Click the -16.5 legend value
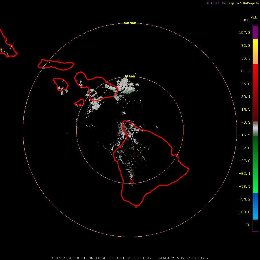260x260 pixels. click(245, 135)
